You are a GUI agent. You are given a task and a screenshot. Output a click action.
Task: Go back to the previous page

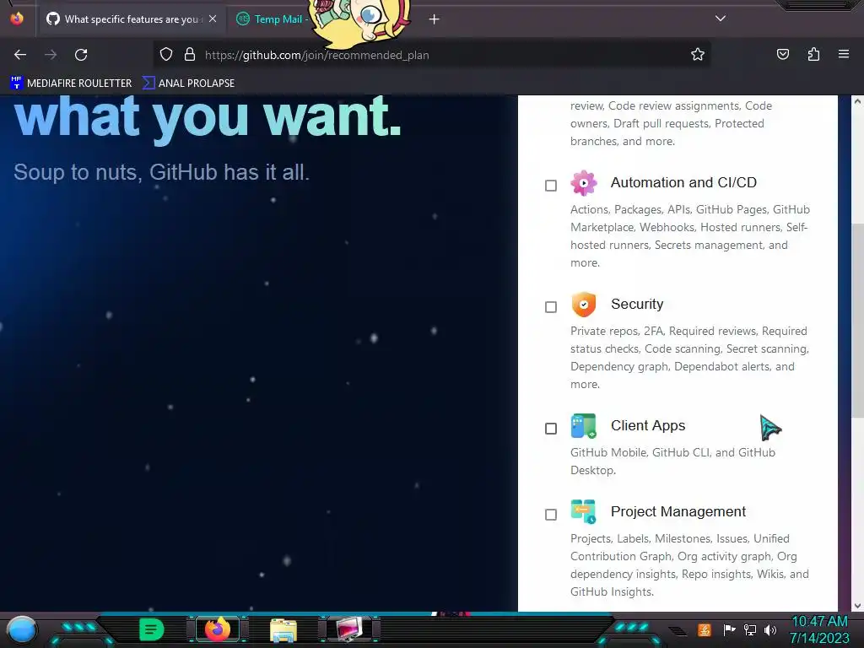click(20, 55)
